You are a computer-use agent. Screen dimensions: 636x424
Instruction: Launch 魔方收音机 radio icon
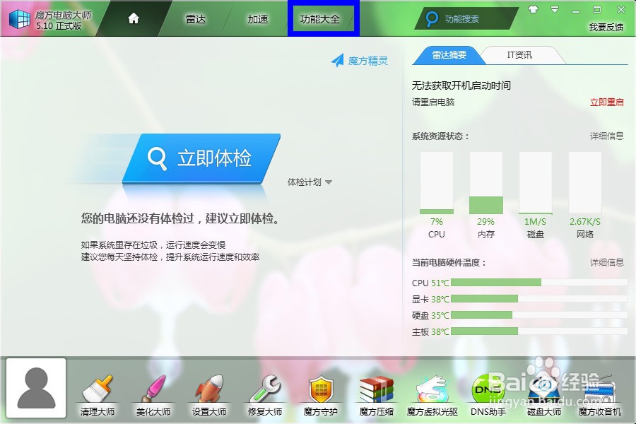600,389
